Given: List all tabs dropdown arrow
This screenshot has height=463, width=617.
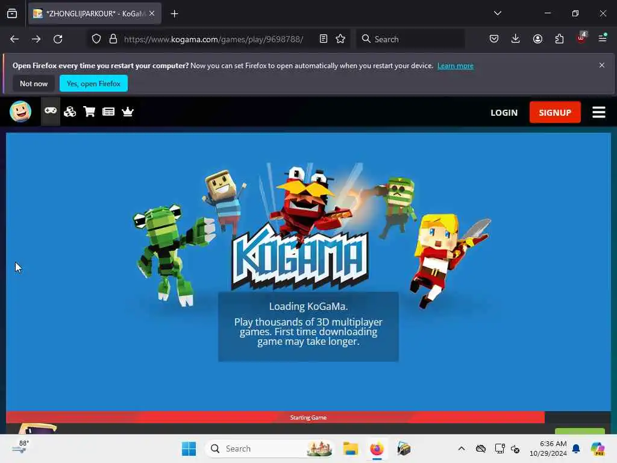Looking at the screenshot, I should [x=497, y=13].
